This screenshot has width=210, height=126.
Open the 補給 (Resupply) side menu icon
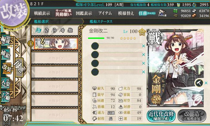[x=5, y=54]
